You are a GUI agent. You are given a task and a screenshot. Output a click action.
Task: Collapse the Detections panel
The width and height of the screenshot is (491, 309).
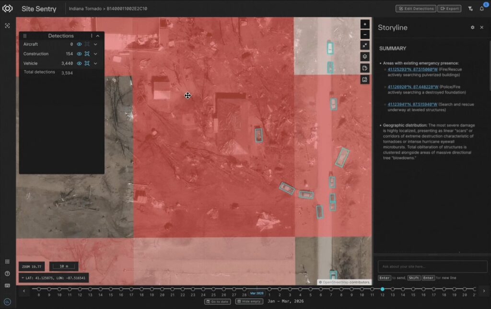coord(98,36)
